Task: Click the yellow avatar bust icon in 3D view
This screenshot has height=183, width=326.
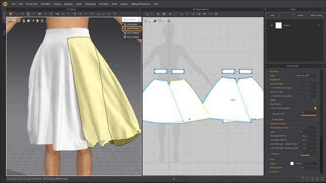Action: coord(38,21)
